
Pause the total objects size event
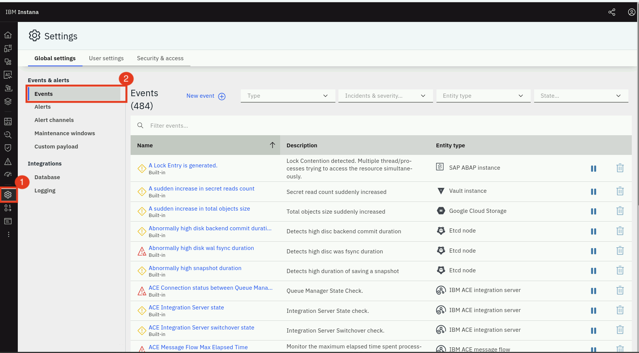click(594, 211)
